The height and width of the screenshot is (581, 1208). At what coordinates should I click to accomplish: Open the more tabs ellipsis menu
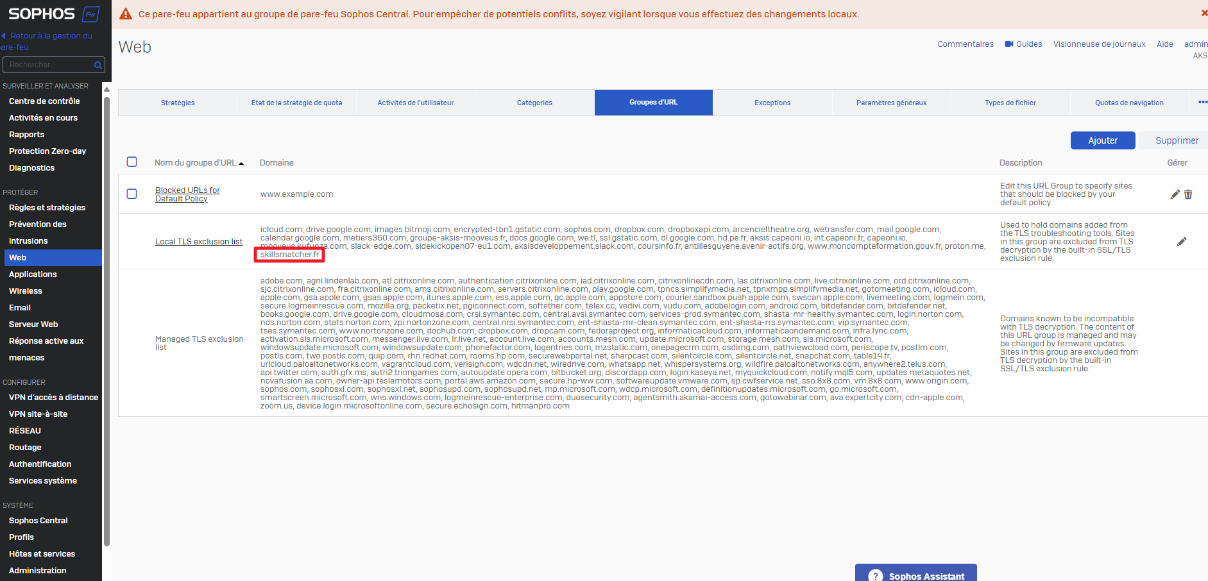pos(1202,103)
